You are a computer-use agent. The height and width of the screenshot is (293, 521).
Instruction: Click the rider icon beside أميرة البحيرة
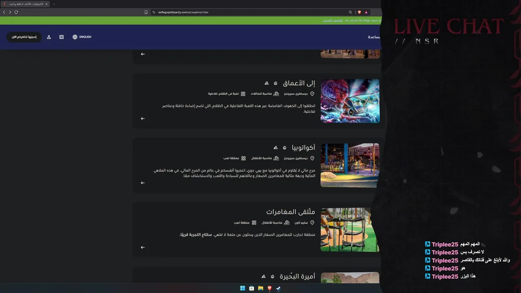pyautogui.click(x=263, y=276)
